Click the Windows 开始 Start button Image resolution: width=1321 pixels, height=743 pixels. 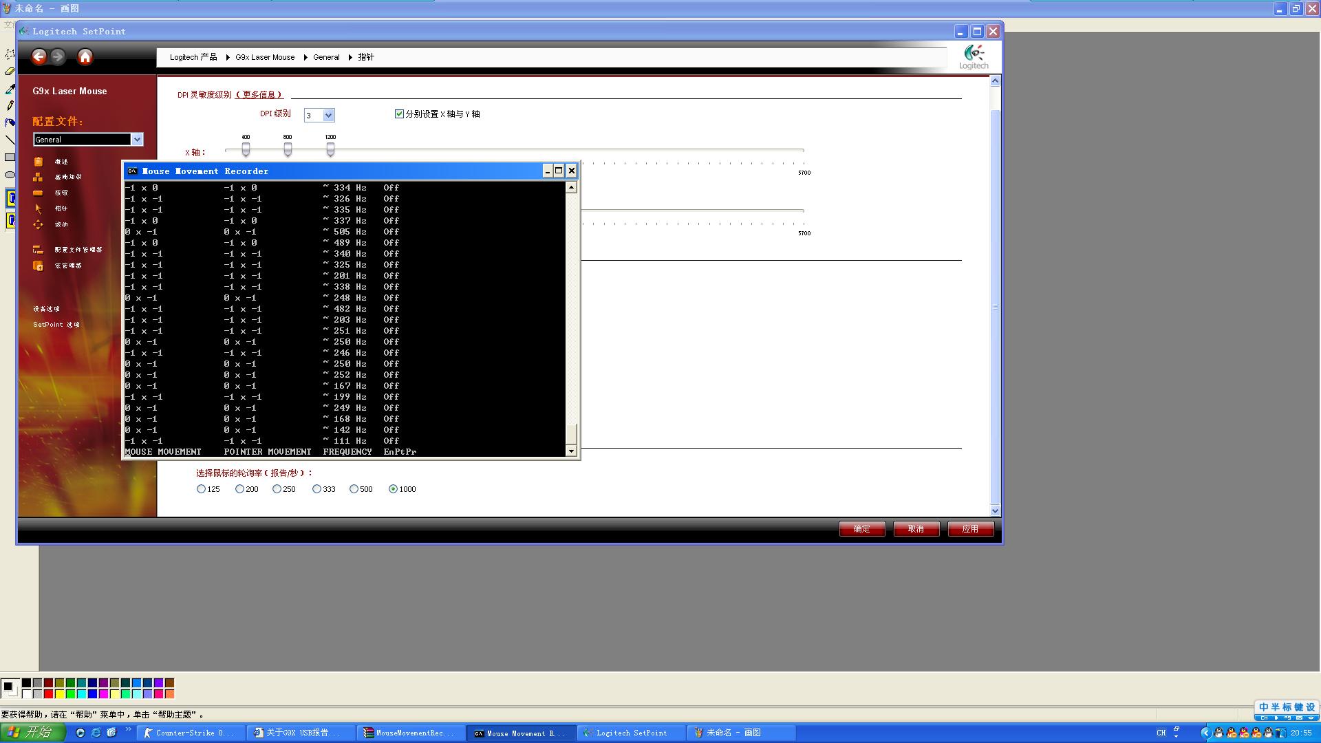pyautogui.click(x=33, y=733)
